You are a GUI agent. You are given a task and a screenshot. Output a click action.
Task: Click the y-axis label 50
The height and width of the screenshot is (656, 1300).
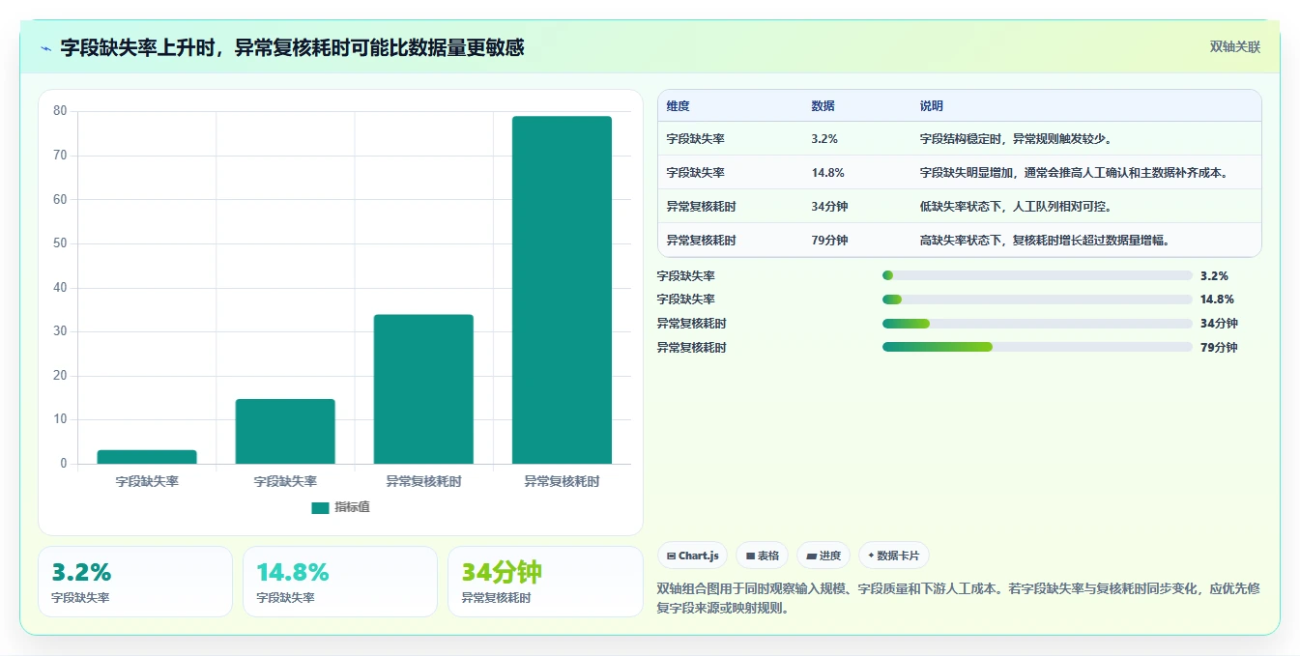pos(60,243)
